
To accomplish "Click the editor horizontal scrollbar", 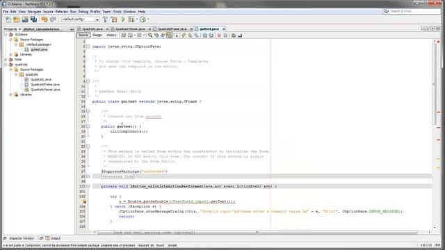I will click(257, 232).
